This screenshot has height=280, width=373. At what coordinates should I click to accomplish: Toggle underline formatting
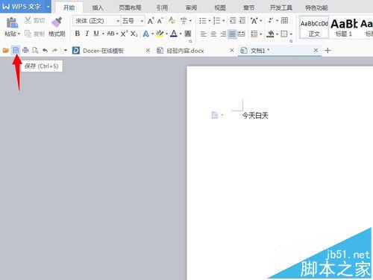pyautogui.click(x=96, y=34)
